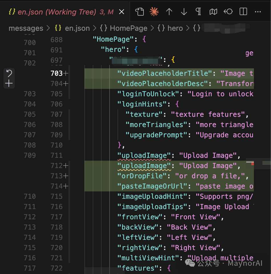Click the upgradePrompt key
Image resolution: width=271 pixels, height=274 pixels.
pyautogui.click(x=156, y=135)
